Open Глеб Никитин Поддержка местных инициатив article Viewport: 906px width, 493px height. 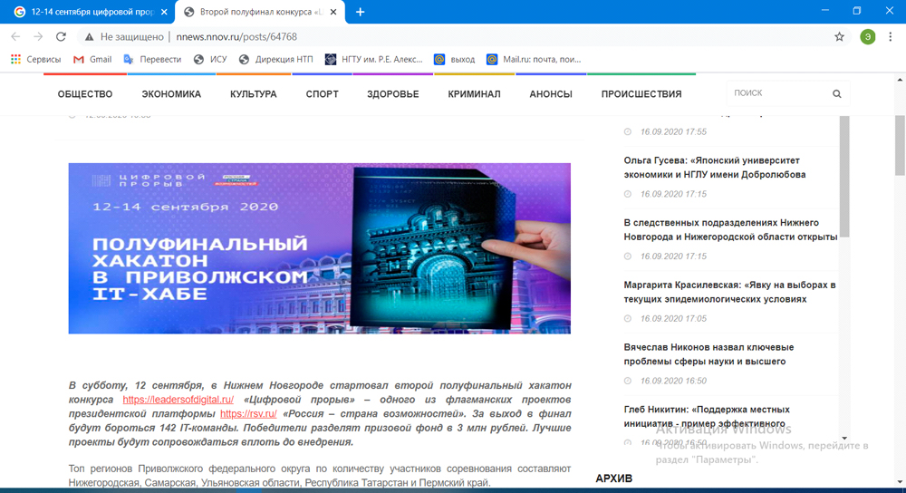(707, 417)
